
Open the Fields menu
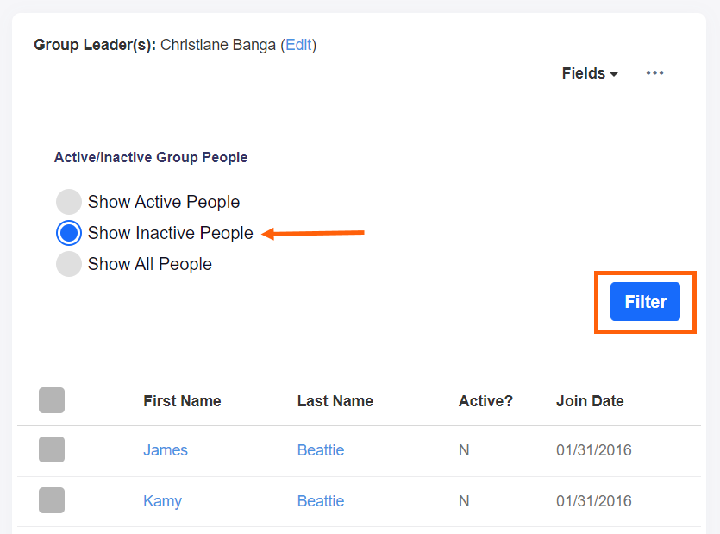(584, 73)
